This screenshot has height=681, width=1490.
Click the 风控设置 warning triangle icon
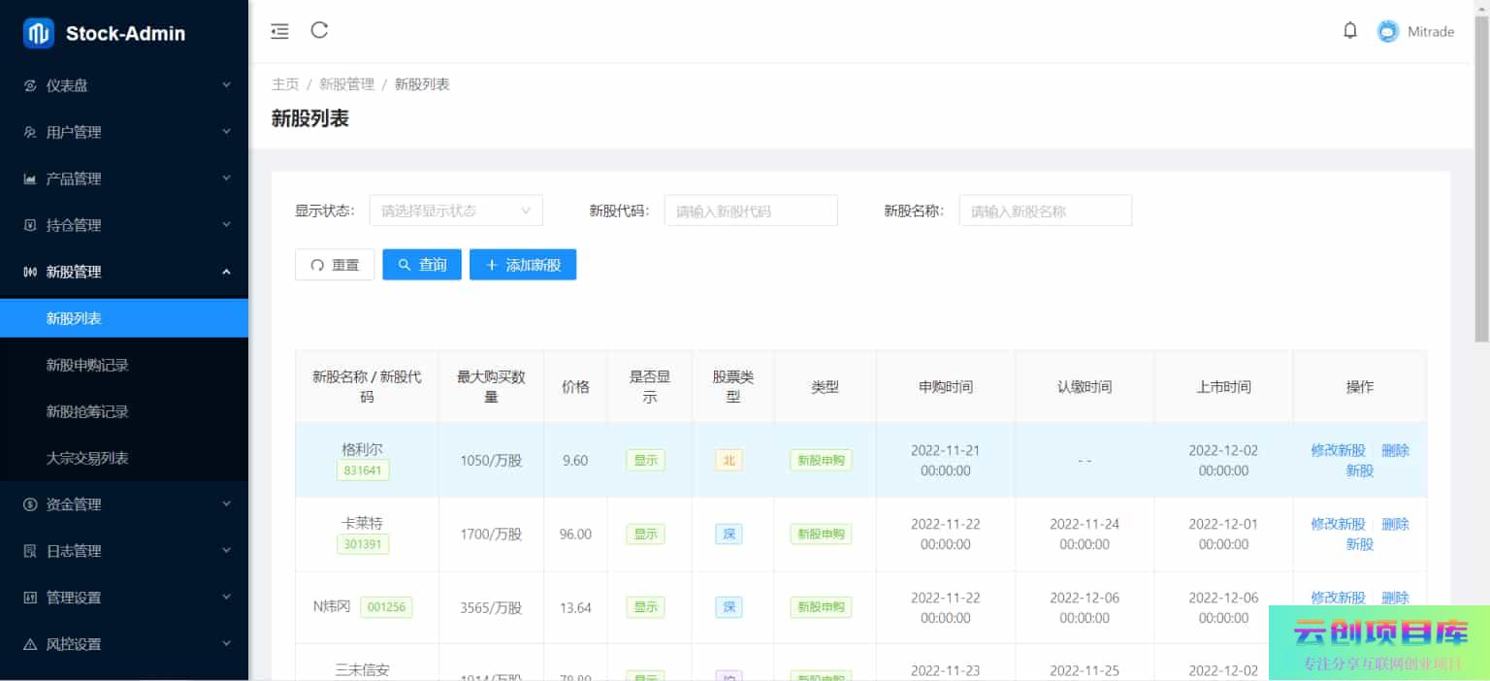pos(30,644)
